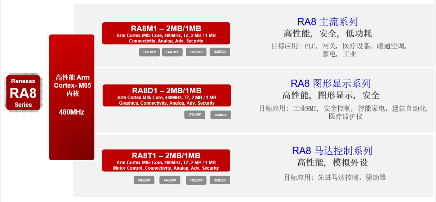This screenshot has height=202, width=436.
Task: Select the RA8T1 – 2MB/1MB title
Action: [x=166, y=156]
